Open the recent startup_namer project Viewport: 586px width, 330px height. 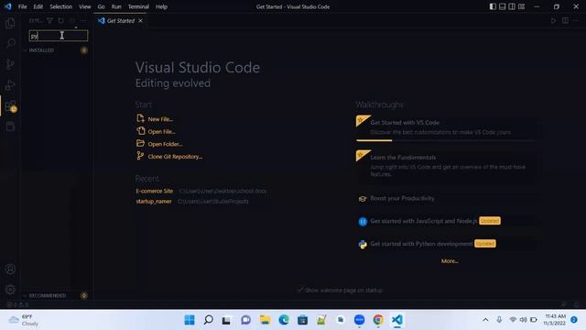[154, 202]
